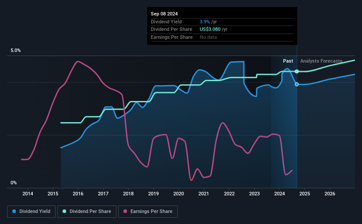
Task: Click the teal Dividend Per Share data point marker
Action: click(297, 71)
